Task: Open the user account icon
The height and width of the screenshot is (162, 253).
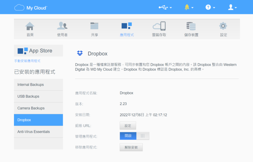Action: [231, 7]
